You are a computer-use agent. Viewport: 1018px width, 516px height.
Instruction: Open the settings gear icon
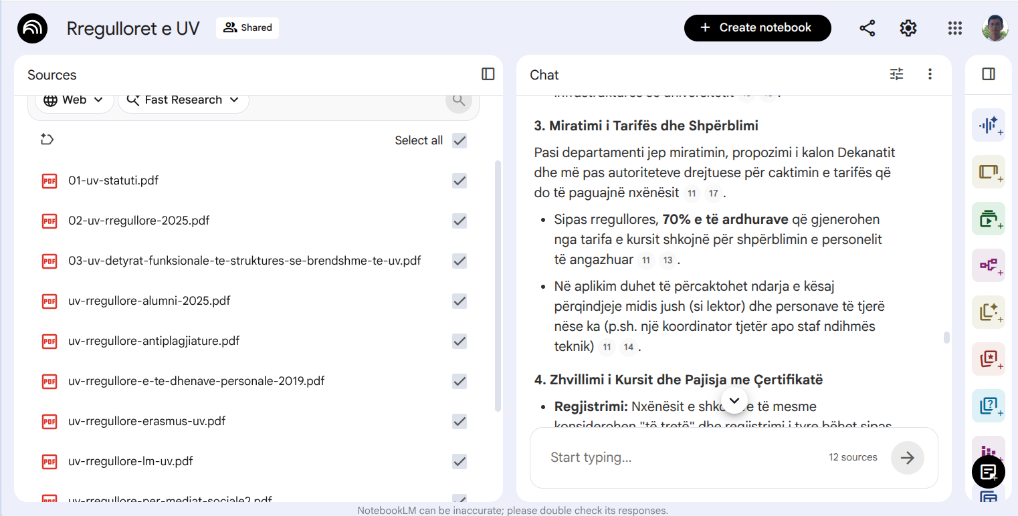coord(908,28)
